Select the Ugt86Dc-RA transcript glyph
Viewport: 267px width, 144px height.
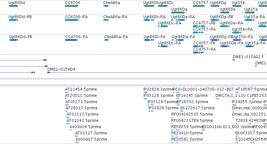click(163, 26)
